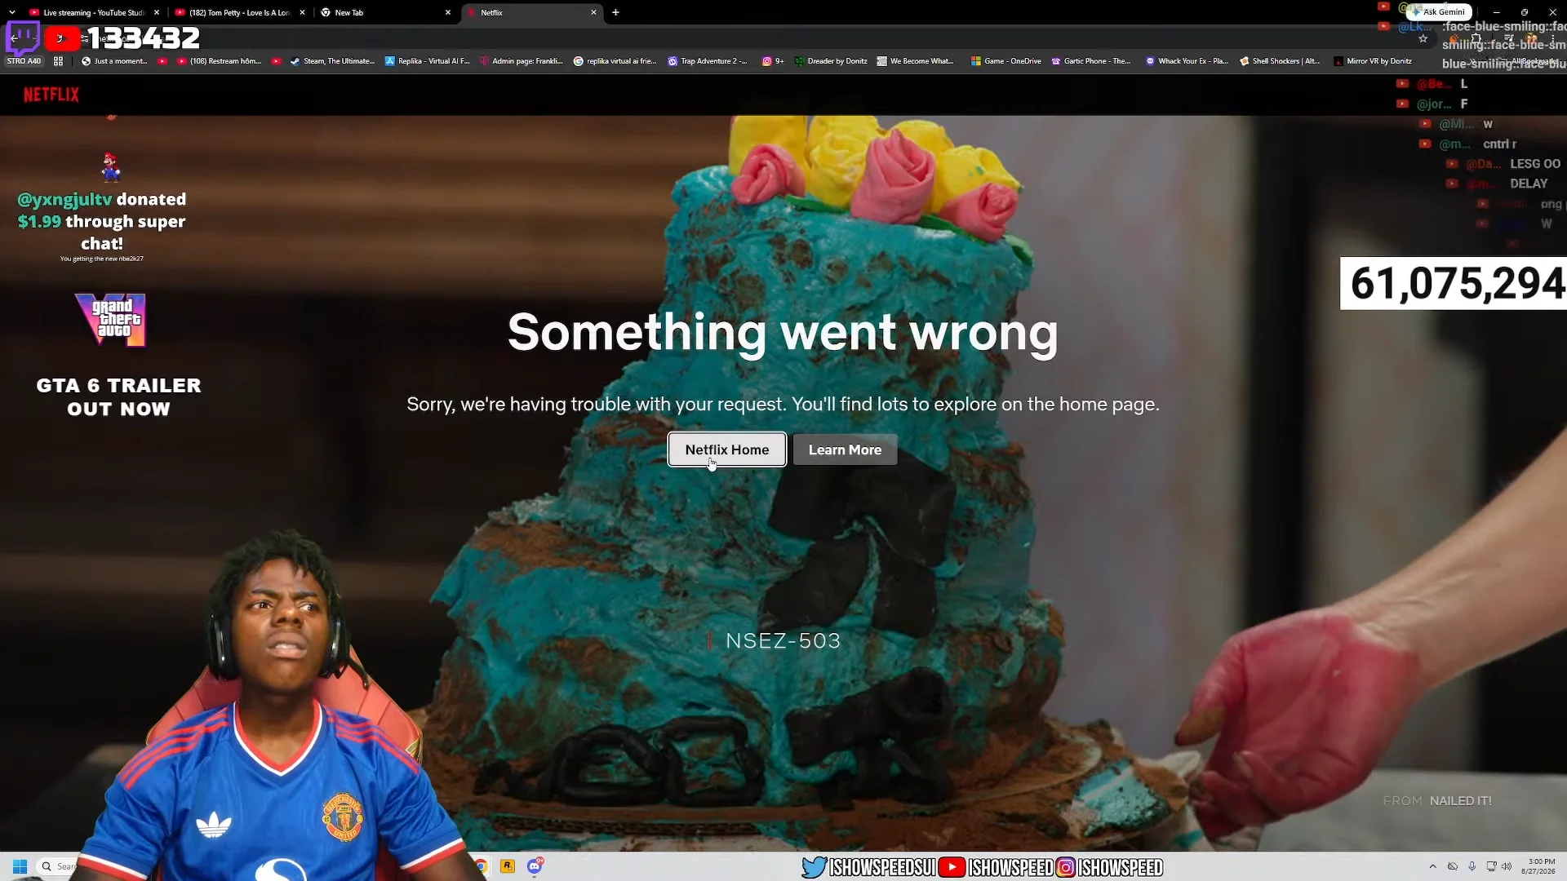This screenshot has height=881, width=1567.
Task: Close the New Tab browser tab
Action: point(447,12)
